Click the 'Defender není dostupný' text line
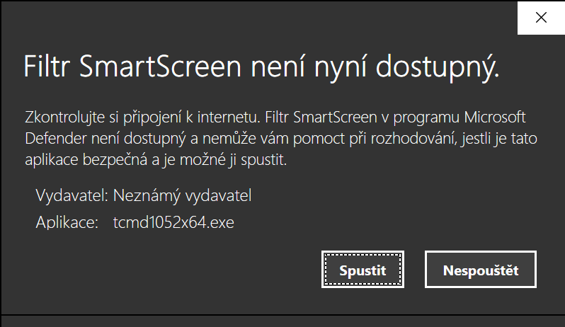Viewport: 565px width, 327px height. pos(281,138)
